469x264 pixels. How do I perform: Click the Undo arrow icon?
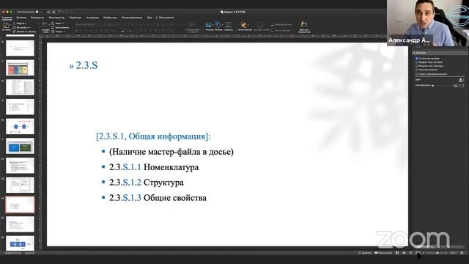tap(59, 12)
